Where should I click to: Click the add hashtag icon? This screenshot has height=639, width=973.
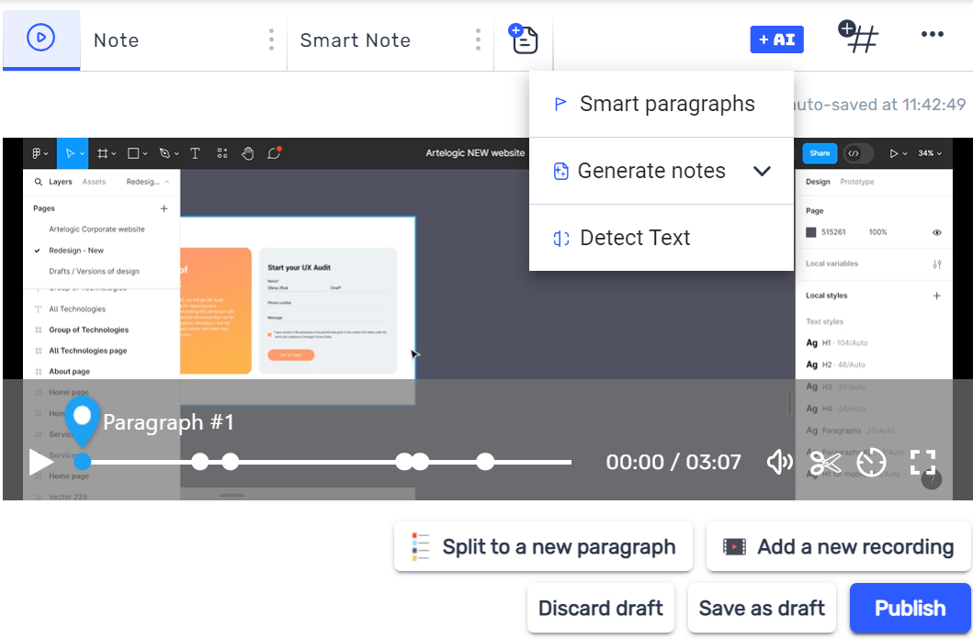coord(859,38)
